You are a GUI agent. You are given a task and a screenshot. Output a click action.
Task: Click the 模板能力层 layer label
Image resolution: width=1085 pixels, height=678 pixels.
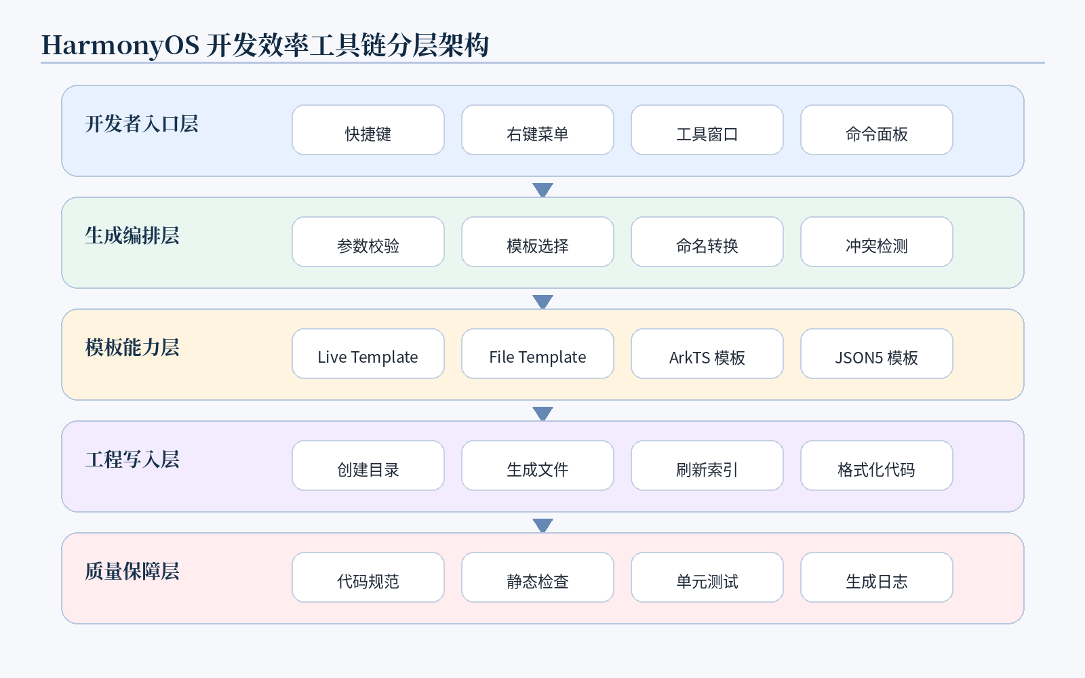[132, 347]
